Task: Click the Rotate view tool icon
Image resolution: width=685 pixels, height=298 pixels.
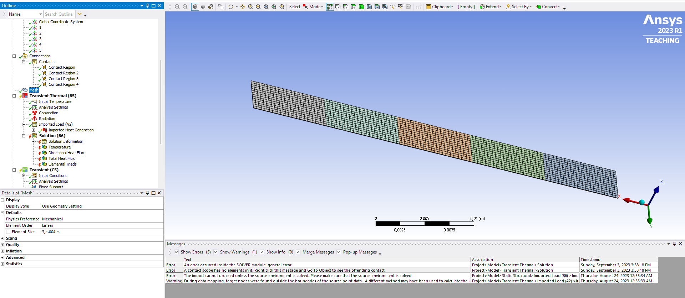Action: [231, 7]
